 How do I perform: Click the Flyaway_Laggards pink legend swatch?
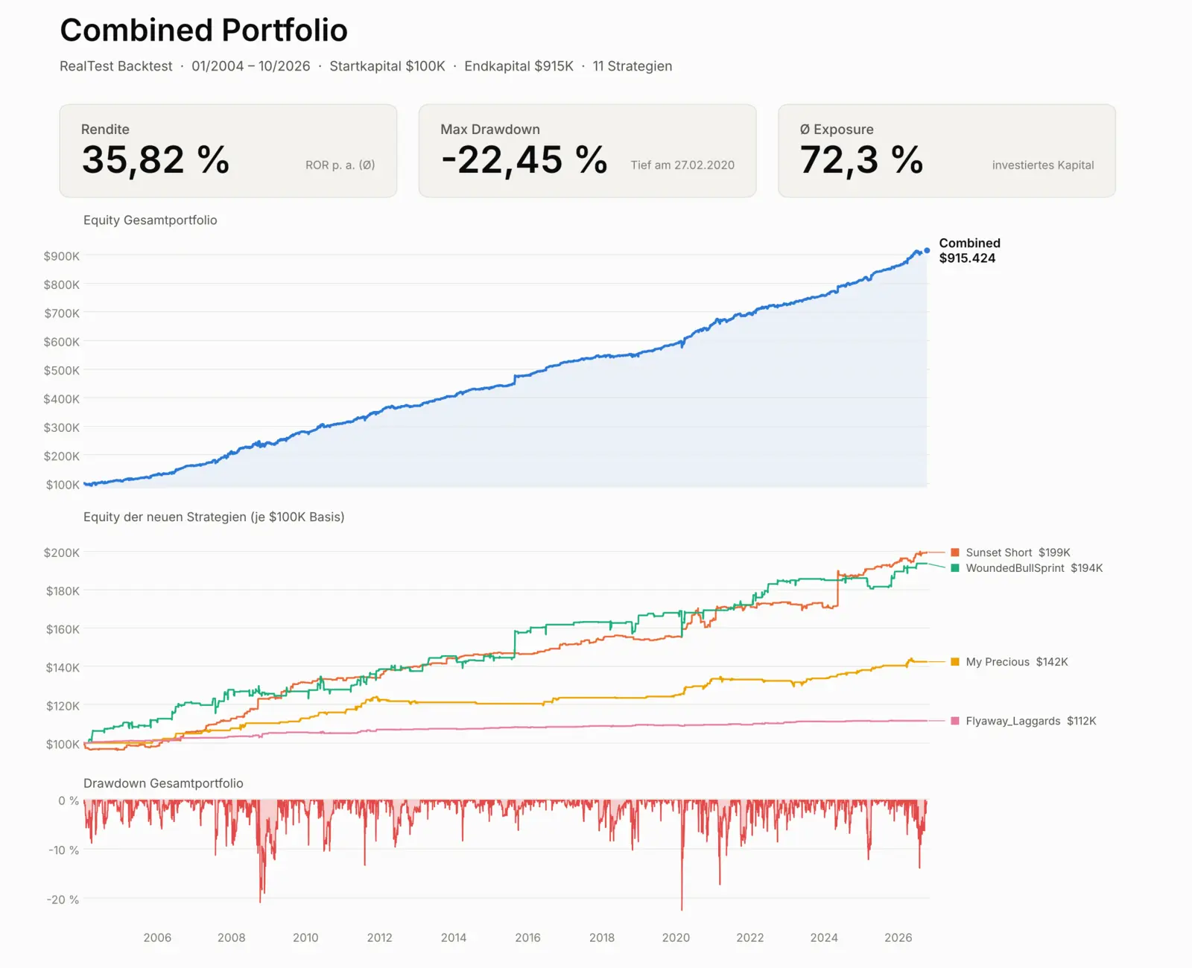point(955,721)
